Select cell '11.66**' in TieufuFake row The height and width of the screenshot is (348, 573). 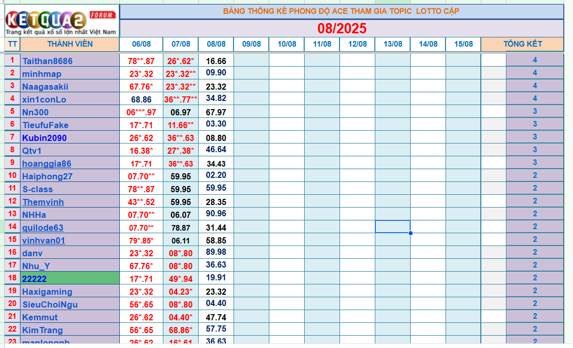(x=181, y=125)
